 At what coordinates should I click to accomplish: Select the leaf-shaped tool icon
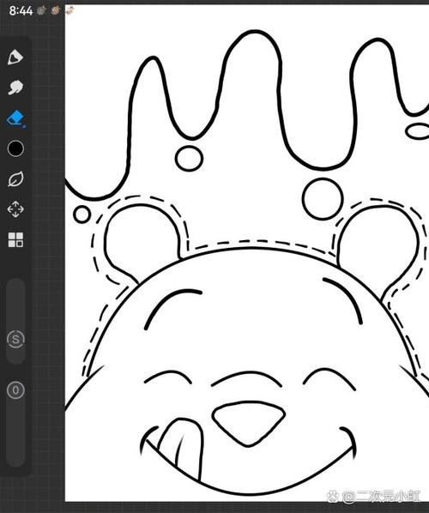[15, 179]
